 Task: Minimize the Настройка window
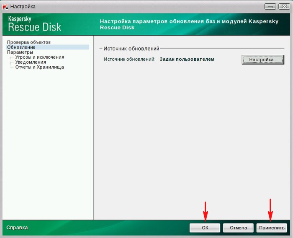pos(270,7)
